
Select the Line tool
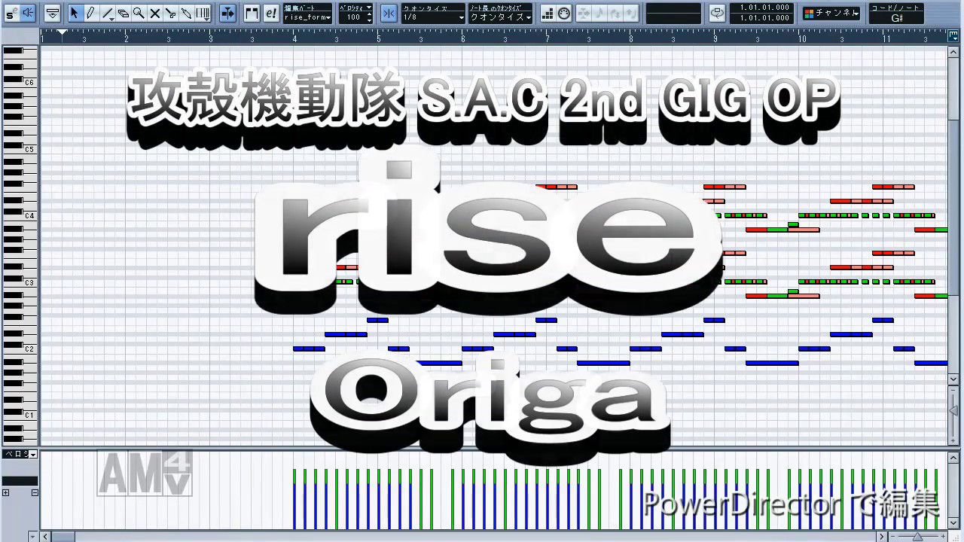[x=108, y=13]
